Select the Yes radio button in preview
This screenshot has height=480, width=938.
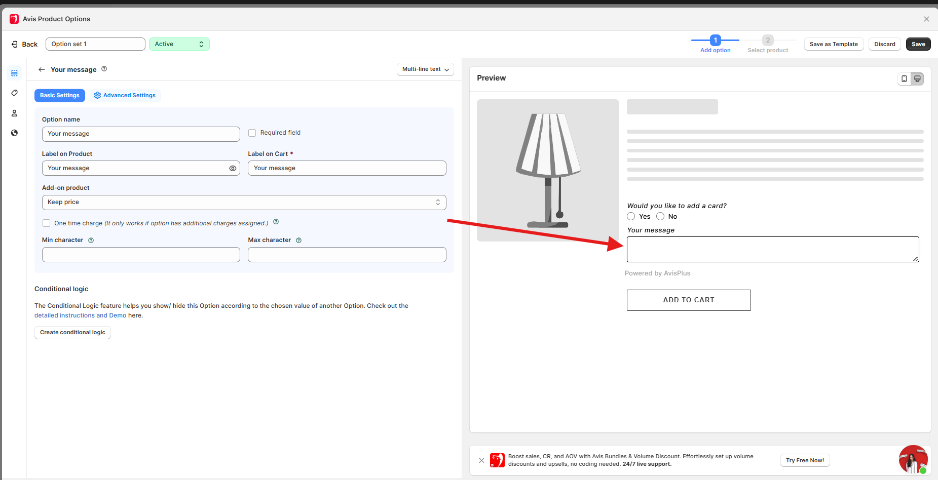click(x=631, y=216)
